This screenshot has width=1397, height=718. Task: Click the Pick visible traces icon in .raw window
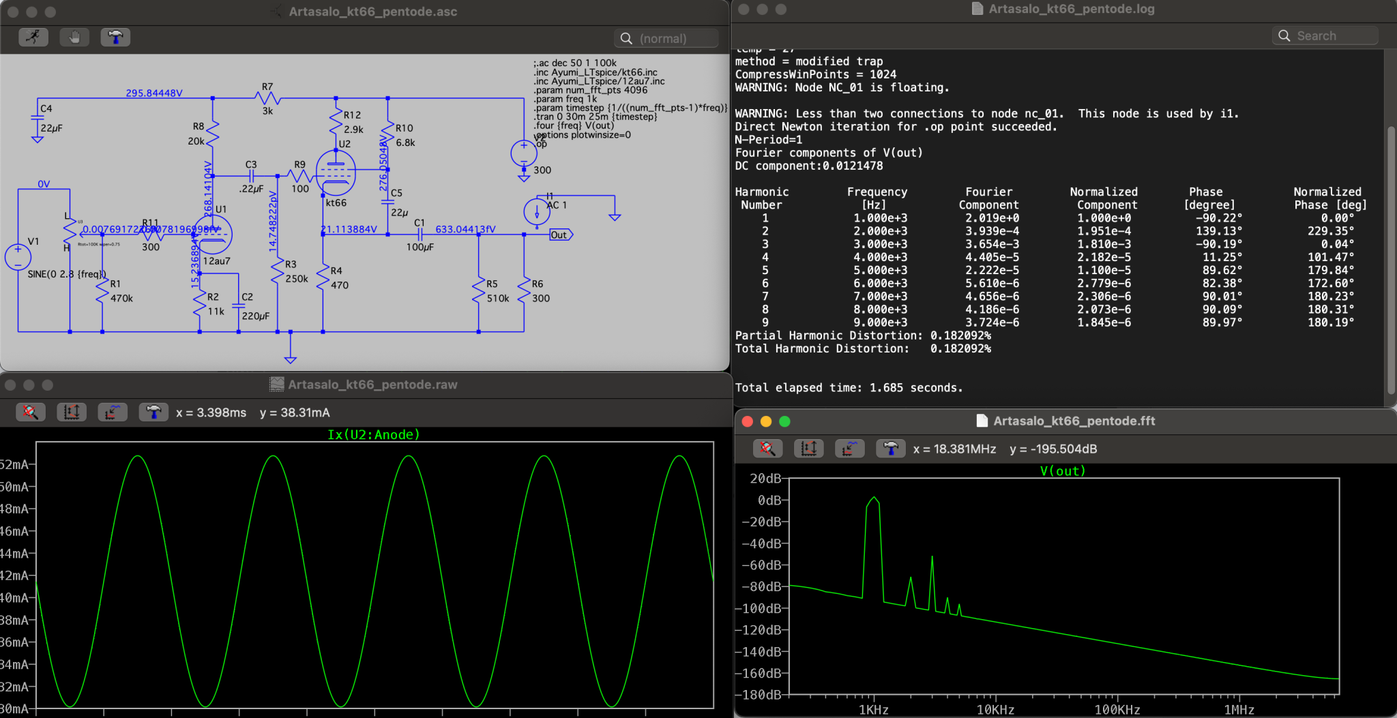[113, 412]
